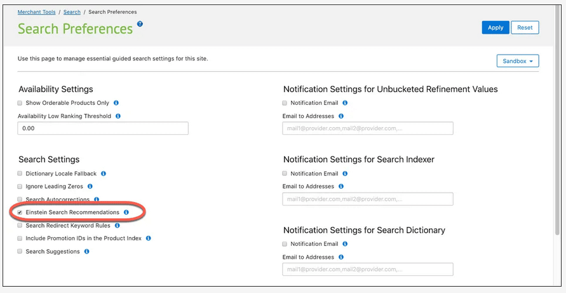Click the Reset button

tap(525, 27)
